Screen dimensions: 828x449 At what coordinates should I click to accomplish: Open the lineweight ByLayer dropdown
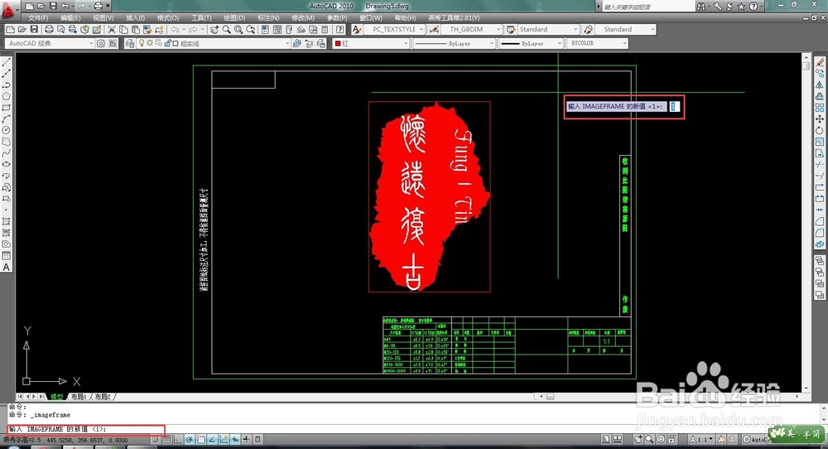531,43
